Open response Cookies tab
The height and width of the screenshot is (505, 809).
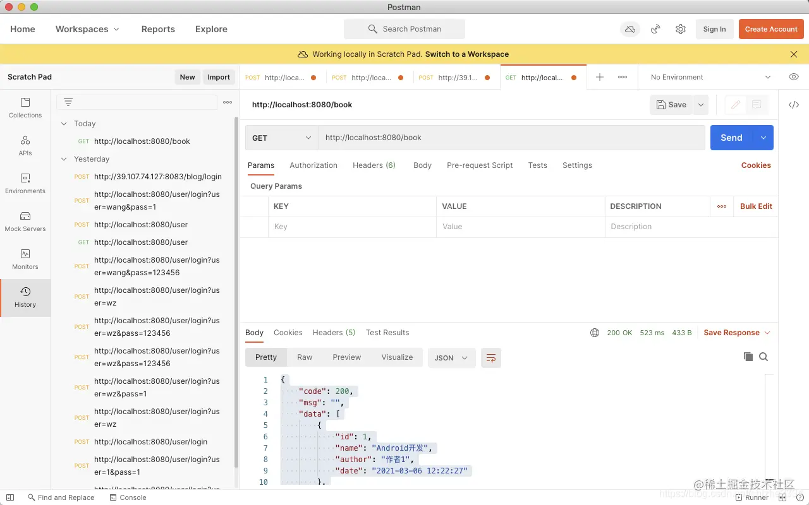click(x=288, y=333)
